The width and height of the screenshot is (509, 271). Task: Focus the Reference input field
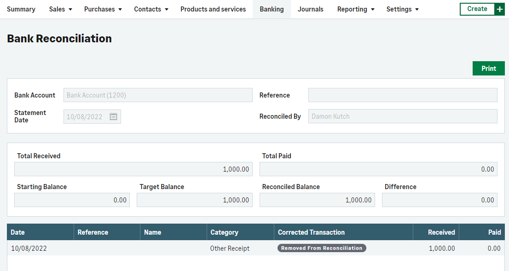click(402, 95)
